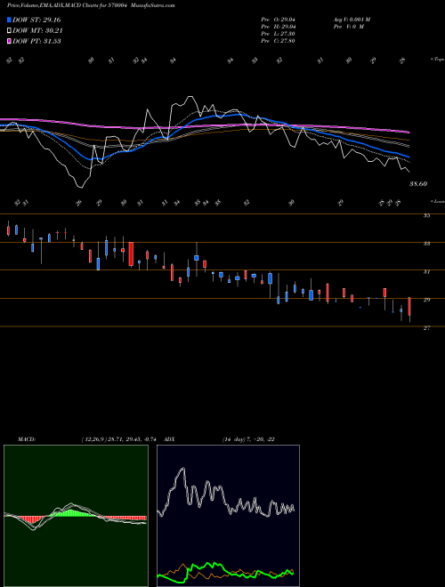
Task: Click the 29 price axis label
Action: [426, 300]
